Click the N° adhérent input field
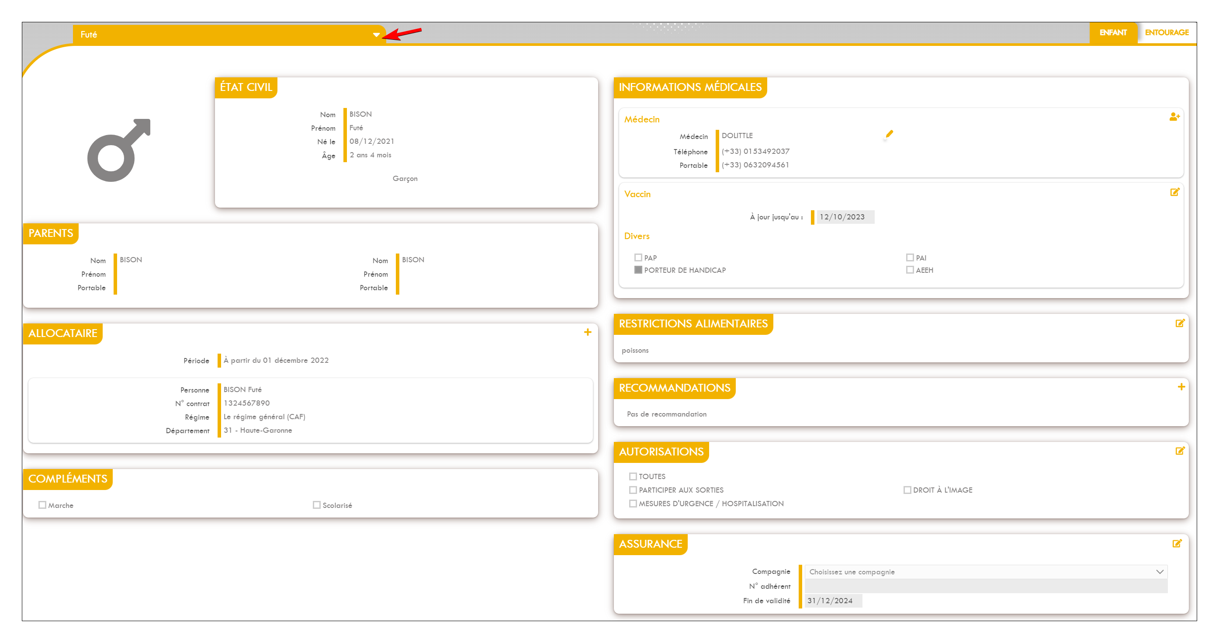 coord(986,586)
